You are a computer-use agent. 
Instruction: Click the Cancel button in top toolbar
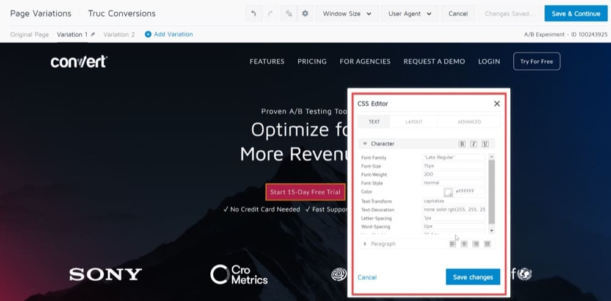click(458, 13)
